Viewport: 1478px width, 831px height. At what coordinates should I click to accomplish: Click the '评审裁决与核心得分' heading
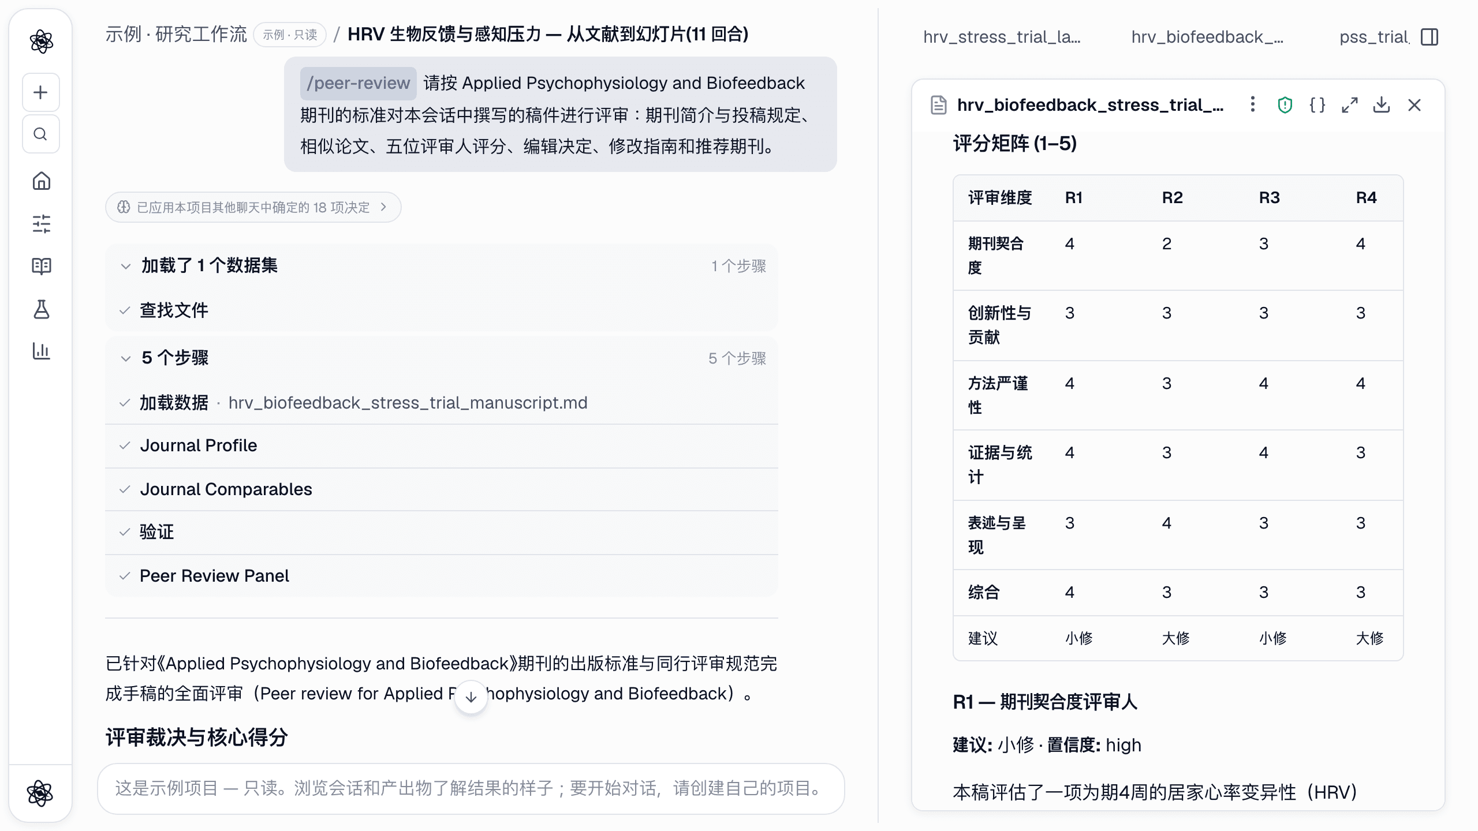point(196,737)
